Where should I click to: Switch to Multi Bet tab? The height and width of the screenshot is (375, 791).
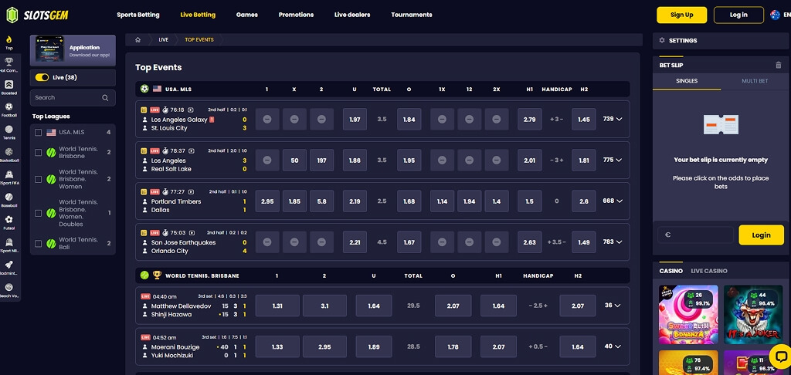click(x=755, y=81)
